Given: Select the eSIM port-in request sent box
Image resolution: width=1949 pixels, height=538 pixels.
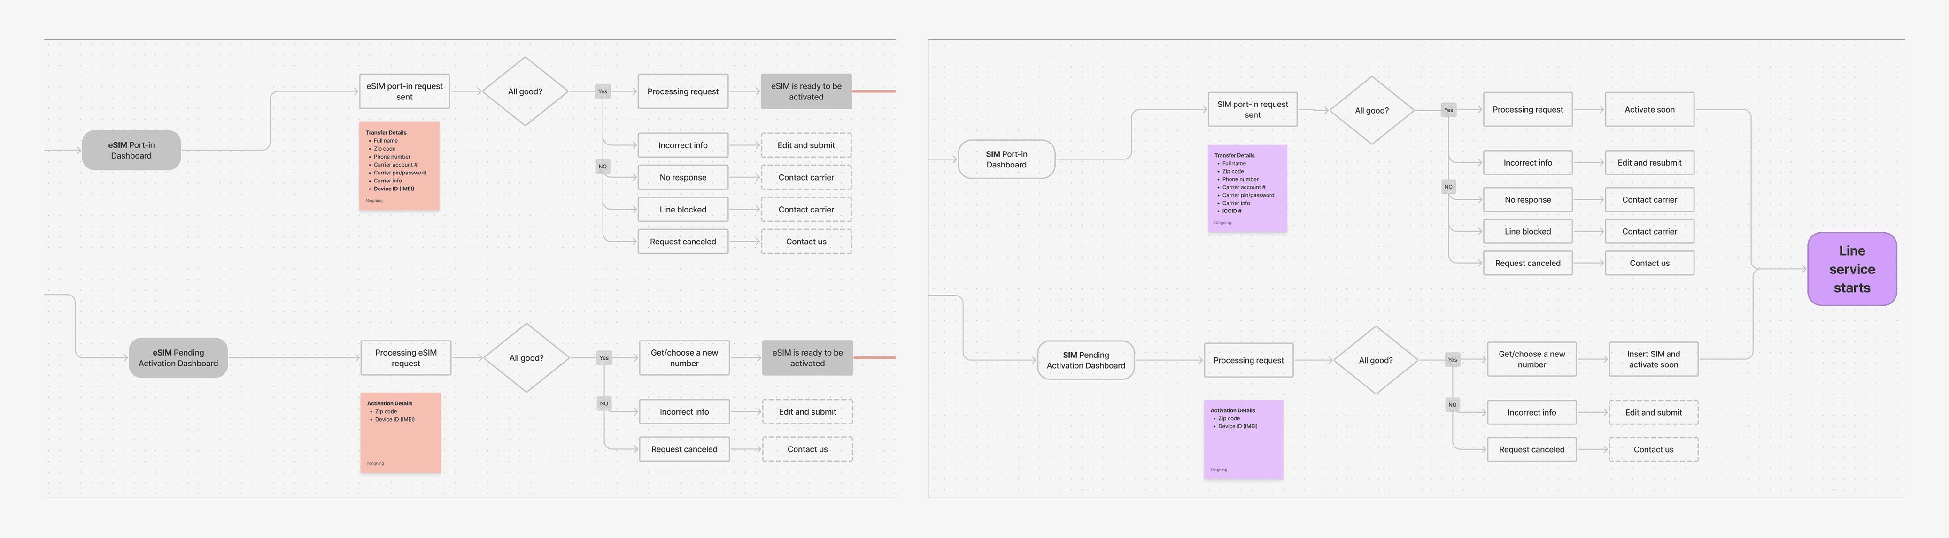Looking at the screenshot, I should click(x=404, y=91).
